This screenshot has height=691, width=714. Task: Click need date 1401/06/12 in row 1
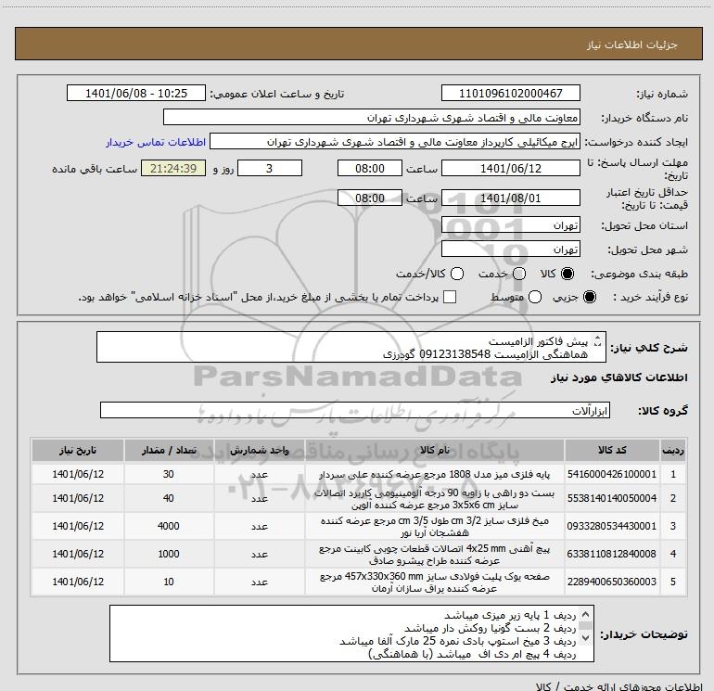click(x=78, y=474)
